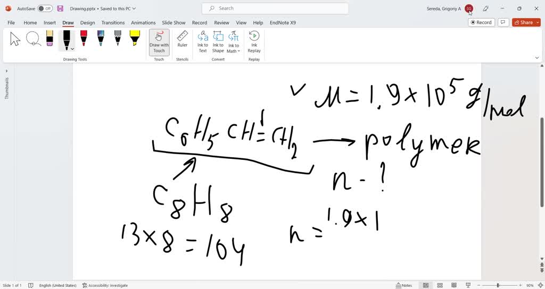Click the Search box
The image size is (545, 289).
pos(275,8)
